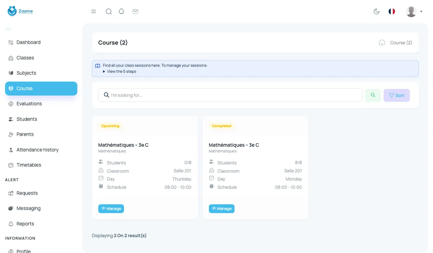
Task: Click the green search submit button
Action: point(373,95)
